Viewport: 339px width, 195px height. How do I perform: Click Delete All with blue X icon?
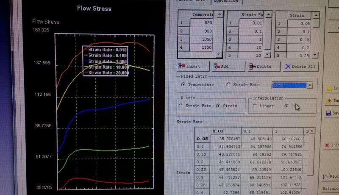[300, 67]
